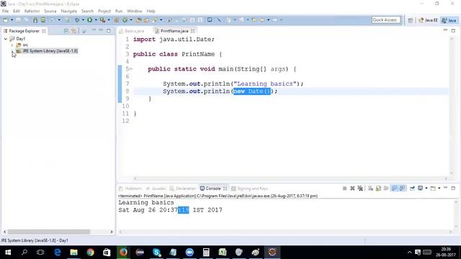This screenshot has width=461, height=259.
Task: Open Skype from the Windows taskbar
Action: click(157, 252)
